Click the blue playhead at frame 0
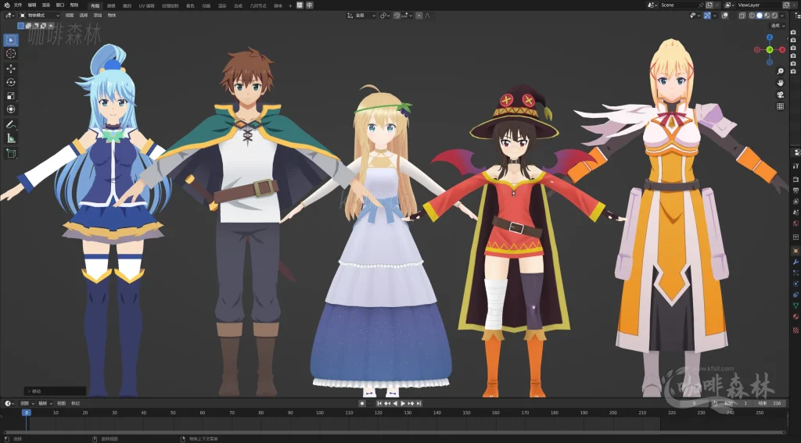Screen dimensions: 801x443 26,413
